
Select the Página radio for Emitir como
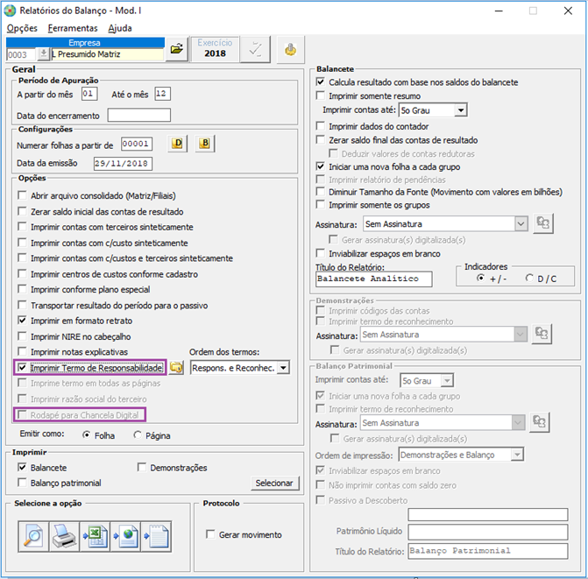pos(138,434)
